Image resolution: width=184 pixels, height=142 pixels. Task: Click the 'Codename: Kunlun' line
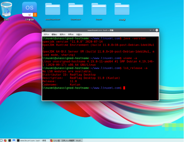coord(61,84)
